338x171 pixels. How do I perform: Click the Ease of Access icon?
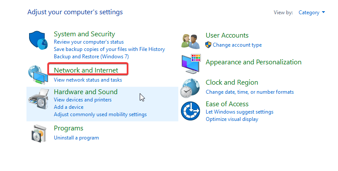[190, 111]
